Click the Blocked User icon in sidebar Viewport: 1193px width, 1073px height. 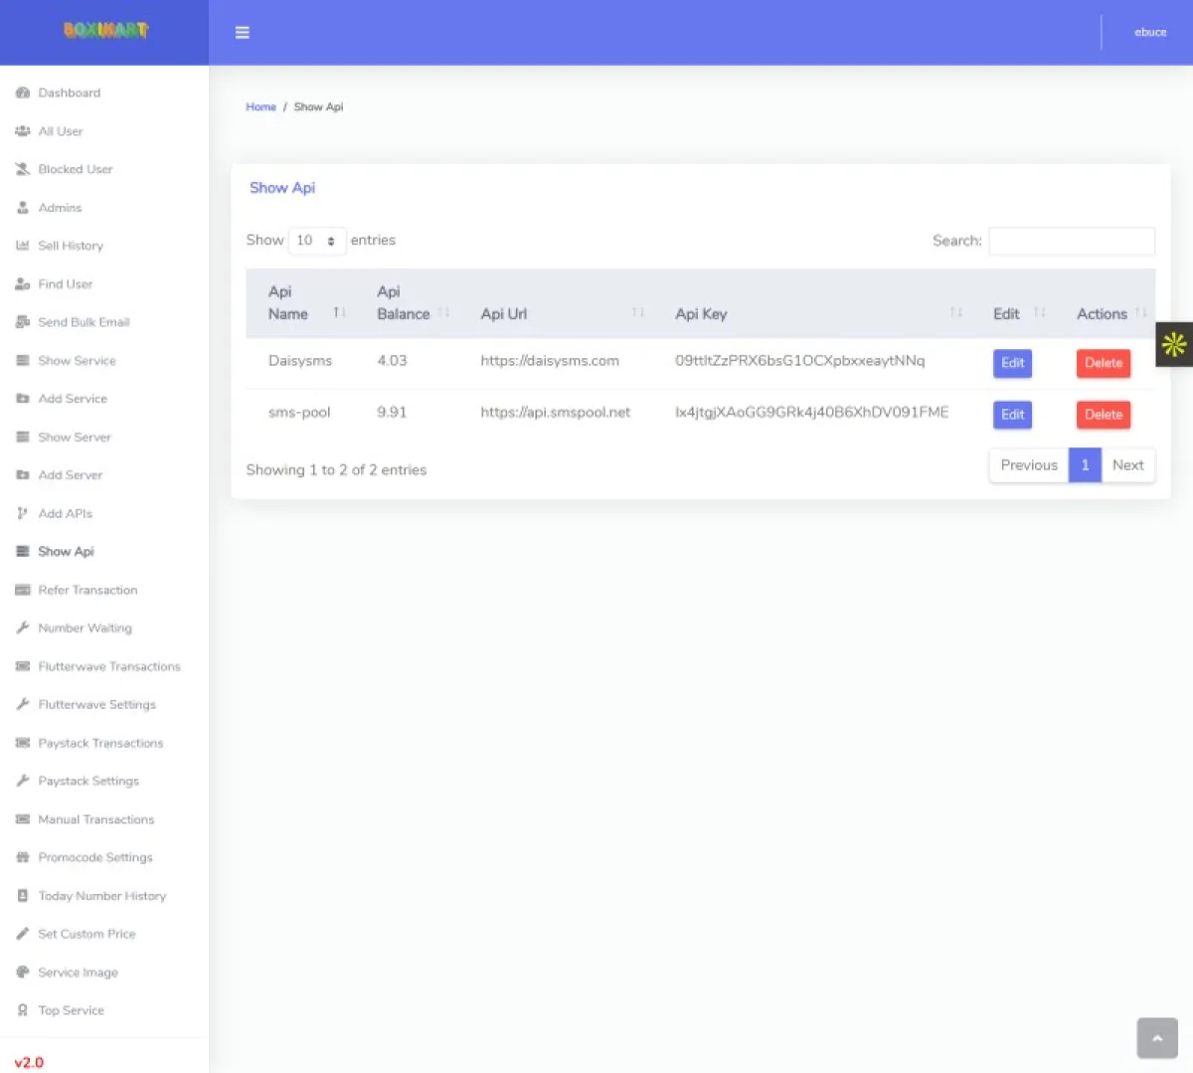click(23, 169)
